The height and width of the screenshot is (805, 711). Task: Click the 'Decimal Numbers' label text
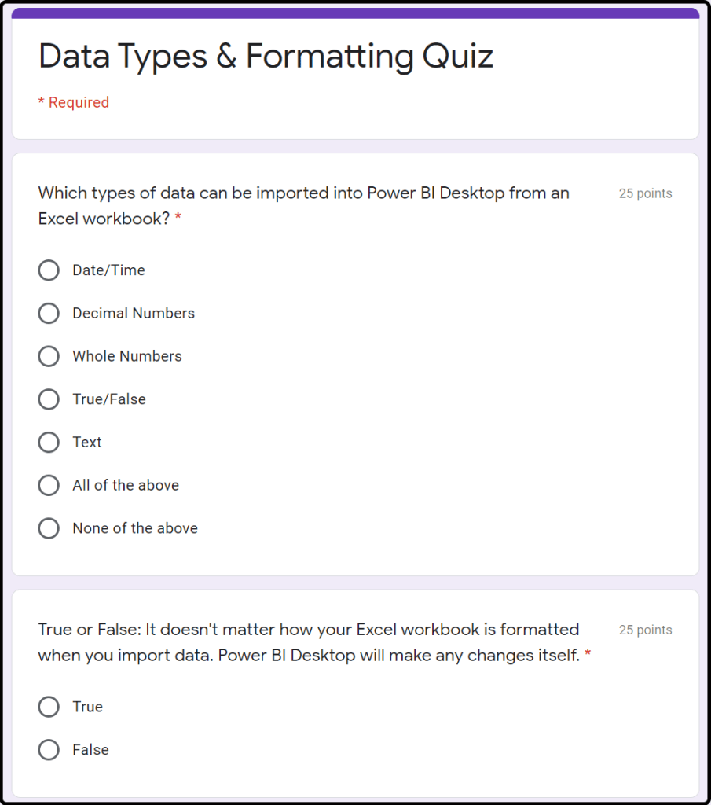(134, 314)
